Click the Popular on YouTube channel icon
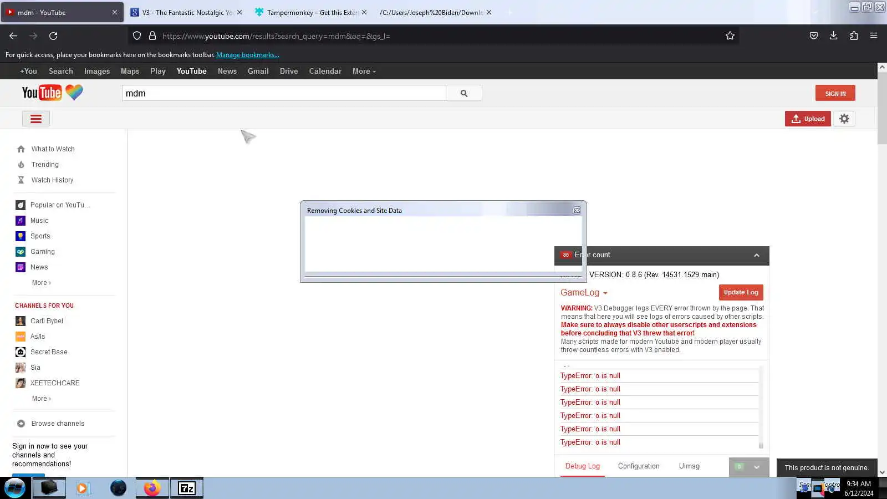887x499 pixels. (21, 205)
